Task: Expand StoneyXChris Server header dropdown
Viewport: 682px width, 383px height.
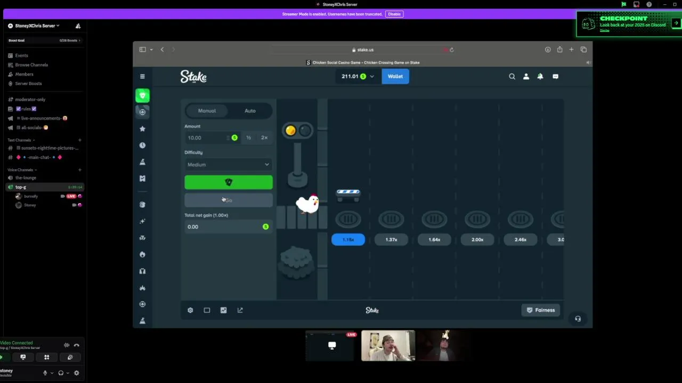Action: coord(37,26)
